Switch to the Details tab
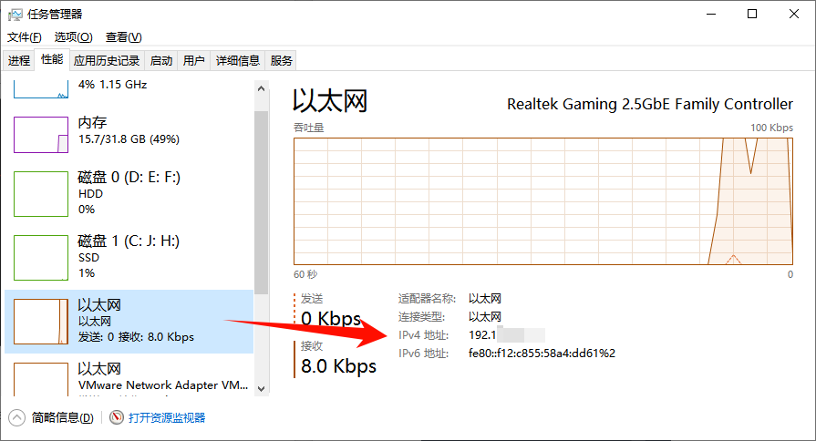Screen dimensions: 816x441 click(x=237, y=61)
